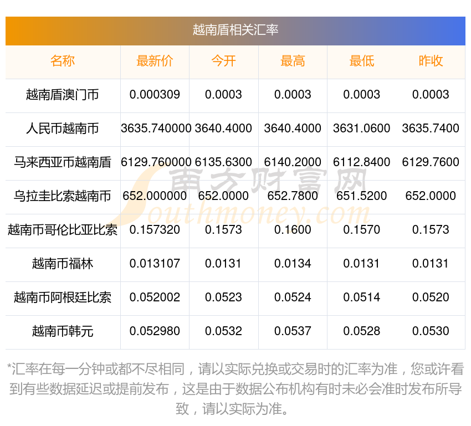Screen dimensions: 471x426
Task: Click 今开 value 0.1573 for 越南币哥伦比亚比索
Action: [x=223, y=230]
